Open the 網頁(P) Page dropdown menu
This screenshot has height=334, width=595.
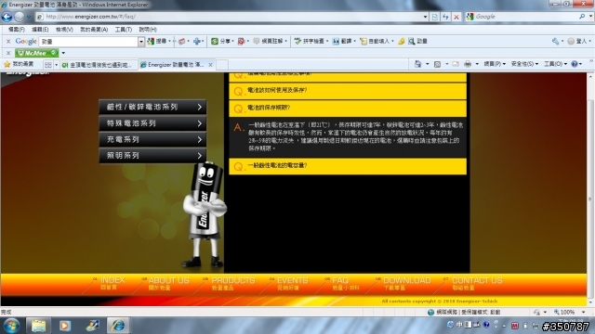pyautogui.click(x=495, y=64)
